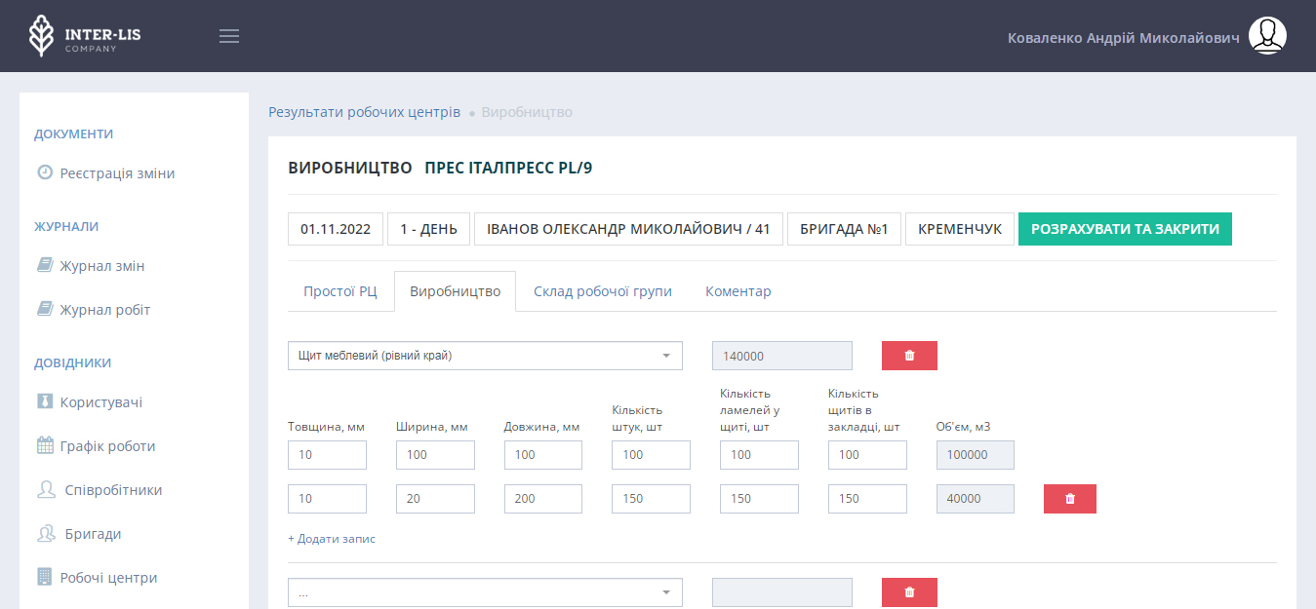Screen dimensions: 1316x609
Task: Click the hamburger menu icon
Action: click(229, 36)
